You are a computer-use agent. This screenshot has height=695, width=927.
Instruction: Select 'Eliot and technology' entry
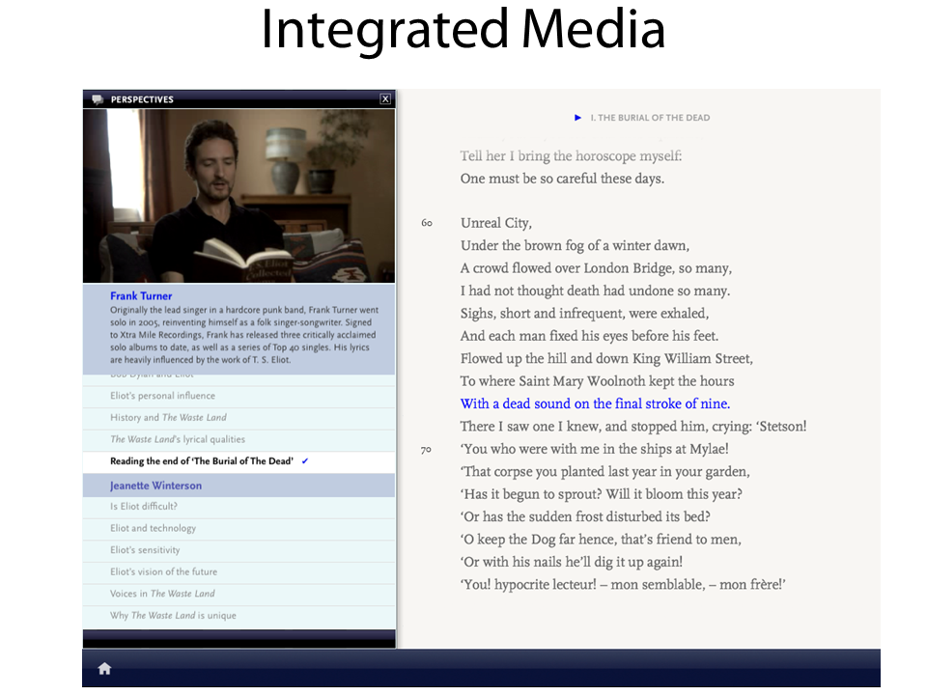pyautogui.click(x=153, y=528)
